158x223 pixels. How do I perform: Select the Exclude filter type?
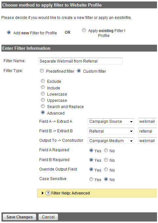pos(43,81)
